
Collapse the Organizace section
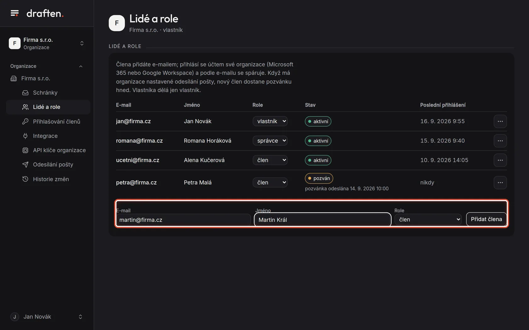pos(81,66)
